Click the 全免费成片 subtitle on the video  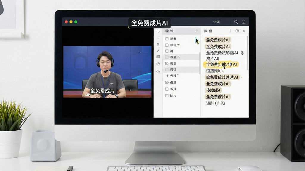pos(102,91)
